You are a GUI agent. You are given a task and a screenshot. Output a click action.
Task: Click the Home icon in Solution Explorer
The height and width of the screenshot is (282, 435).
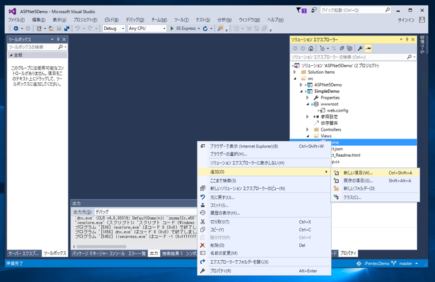pos(311,48)
